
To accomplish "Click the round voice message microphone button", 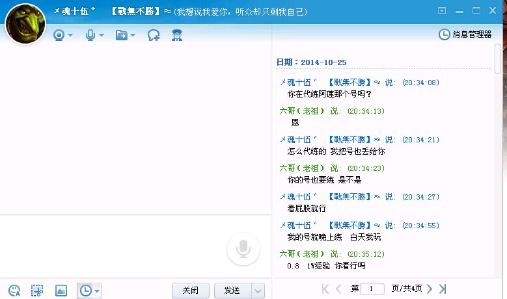I will (243, 249).
